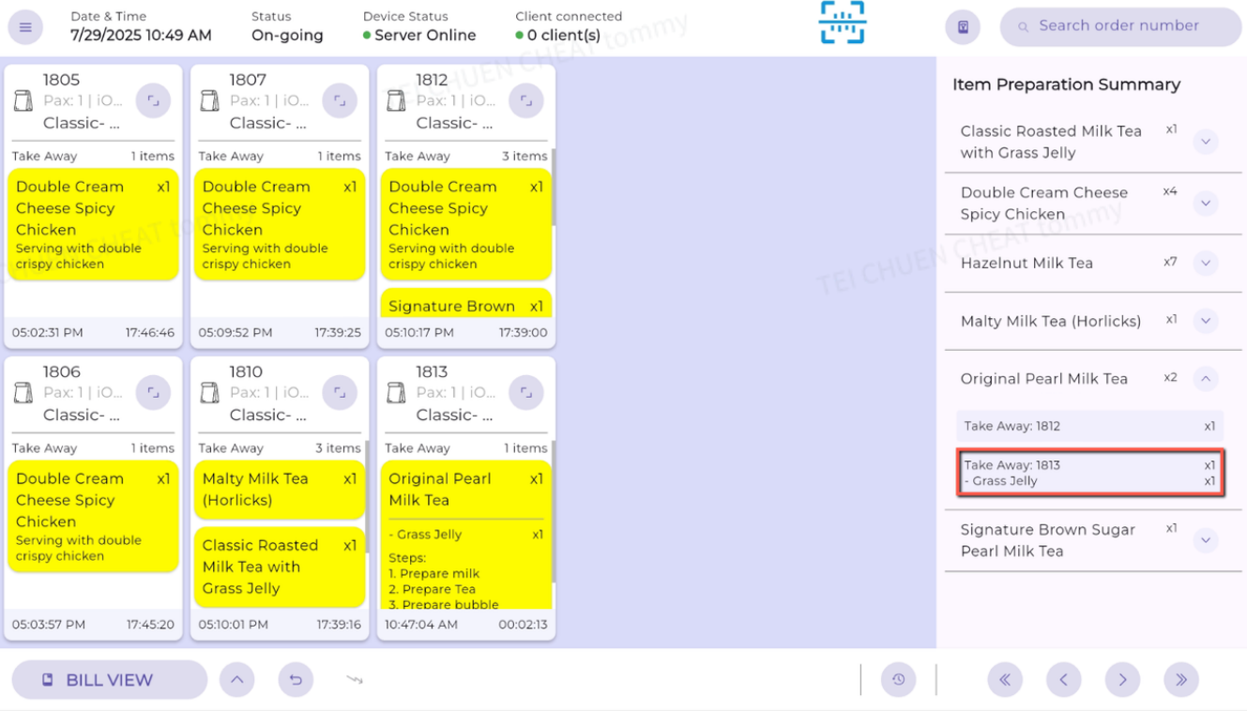Go to next page of orders

(1122, 680)
